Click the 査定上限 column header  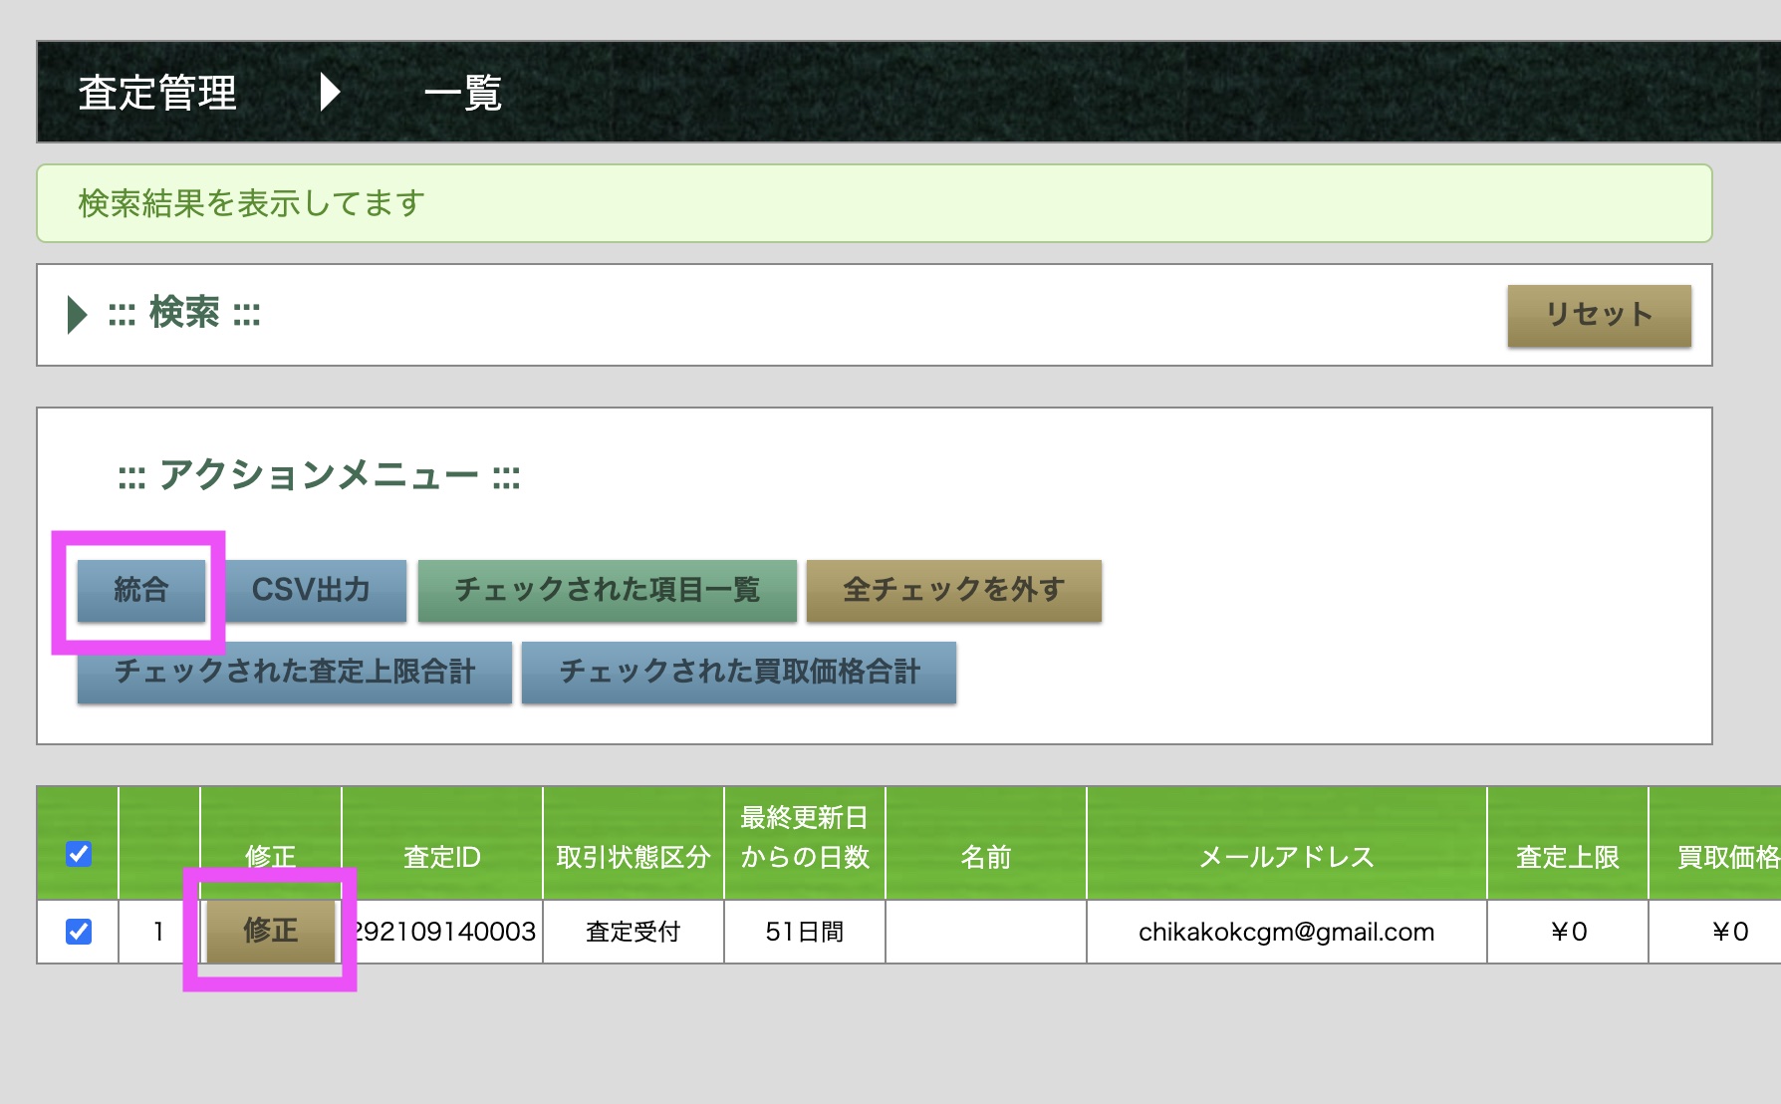[x=1567, y=856]
